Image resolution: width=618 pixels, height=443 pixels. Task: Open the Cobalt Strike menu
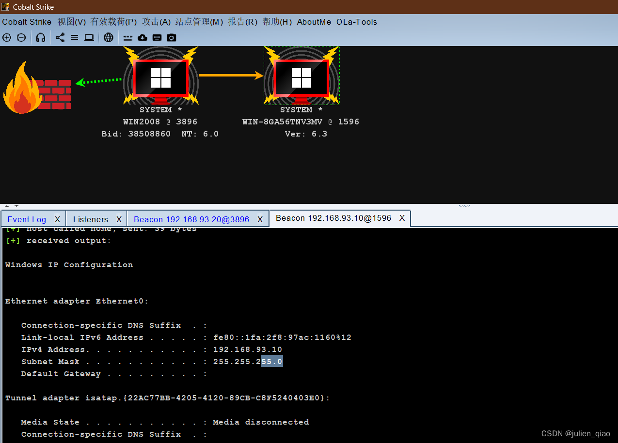coord(27,22)
